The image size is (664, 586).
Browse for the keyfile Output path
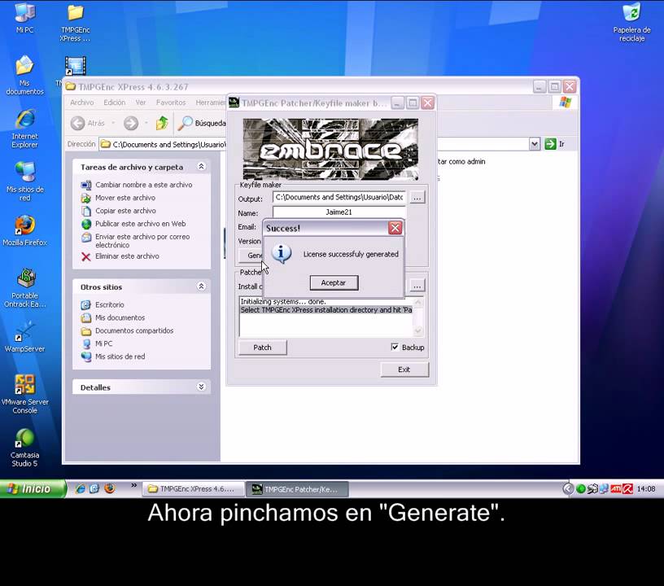tap(417, 198)
